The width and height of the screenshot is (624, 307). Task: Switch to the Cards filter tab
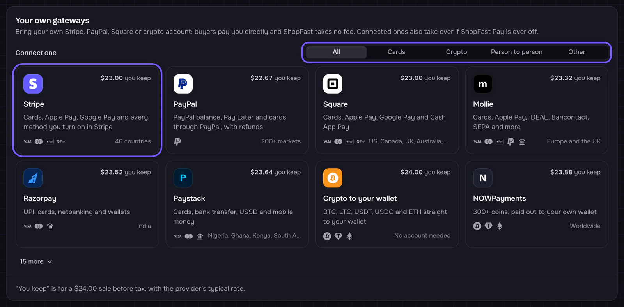click(396, 52)
